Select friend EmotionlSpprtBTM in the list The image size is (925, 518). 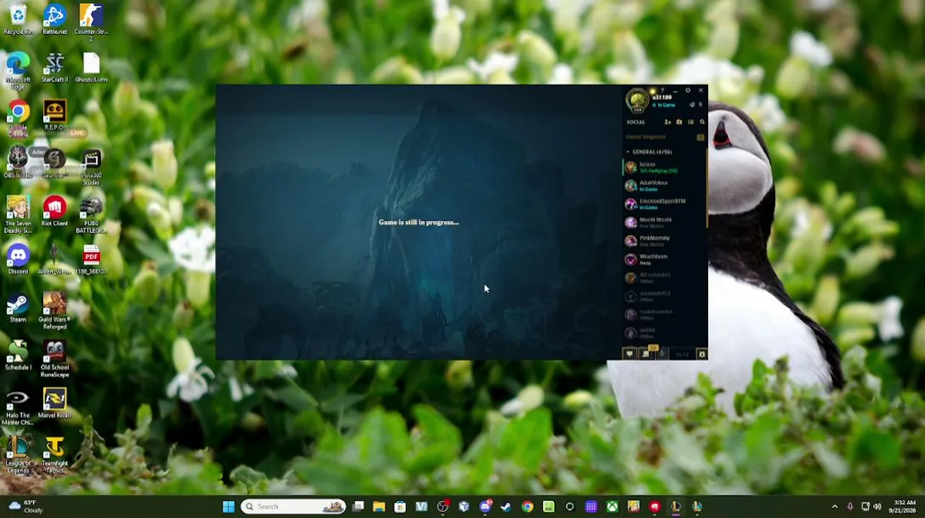(x=664, y=204)
